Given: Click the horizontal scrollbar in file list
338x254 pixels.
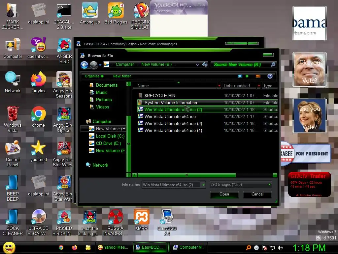Looking at the screenshot, I should (186, 175).
